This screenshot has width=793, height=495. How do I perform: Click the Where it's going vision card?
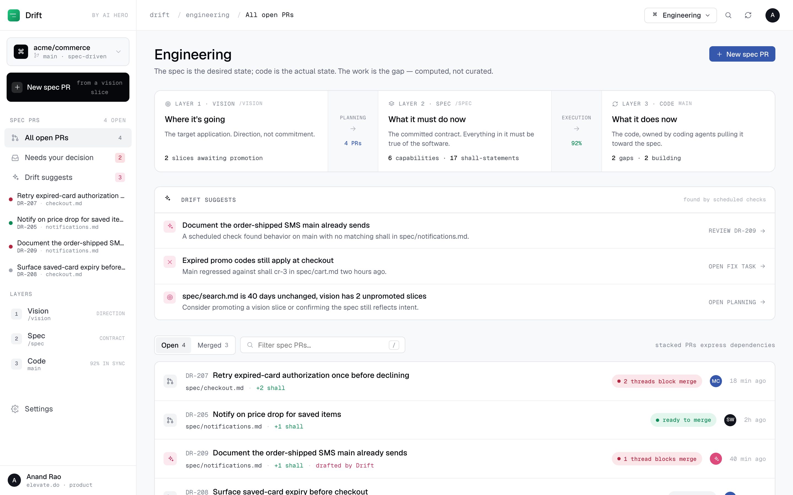(241, 131)
